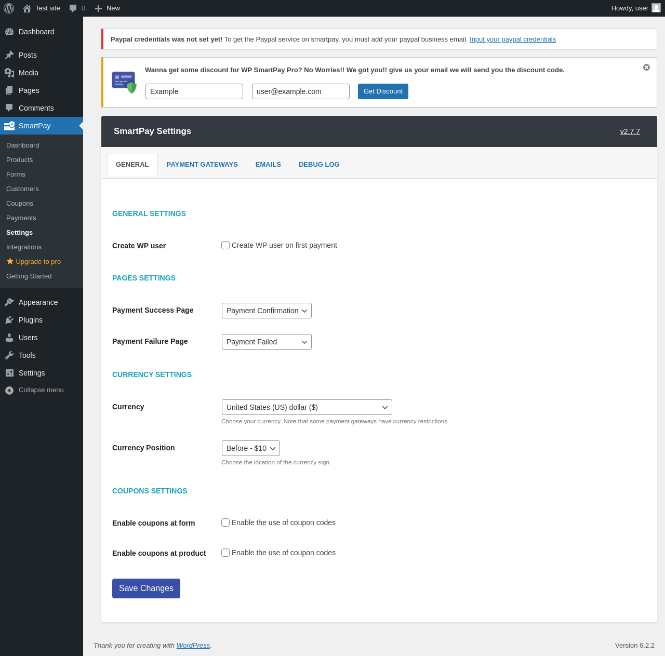Click the SmartPay menu icon
This screenshot has width=665, height=656.
tap(9, 126)
